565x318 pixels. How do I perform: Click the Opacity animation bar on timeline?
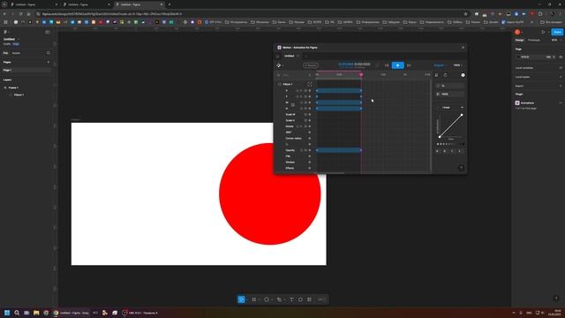339,150
